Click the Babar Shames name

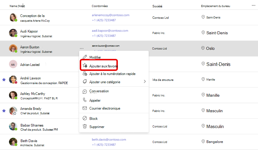pos(32,125)
